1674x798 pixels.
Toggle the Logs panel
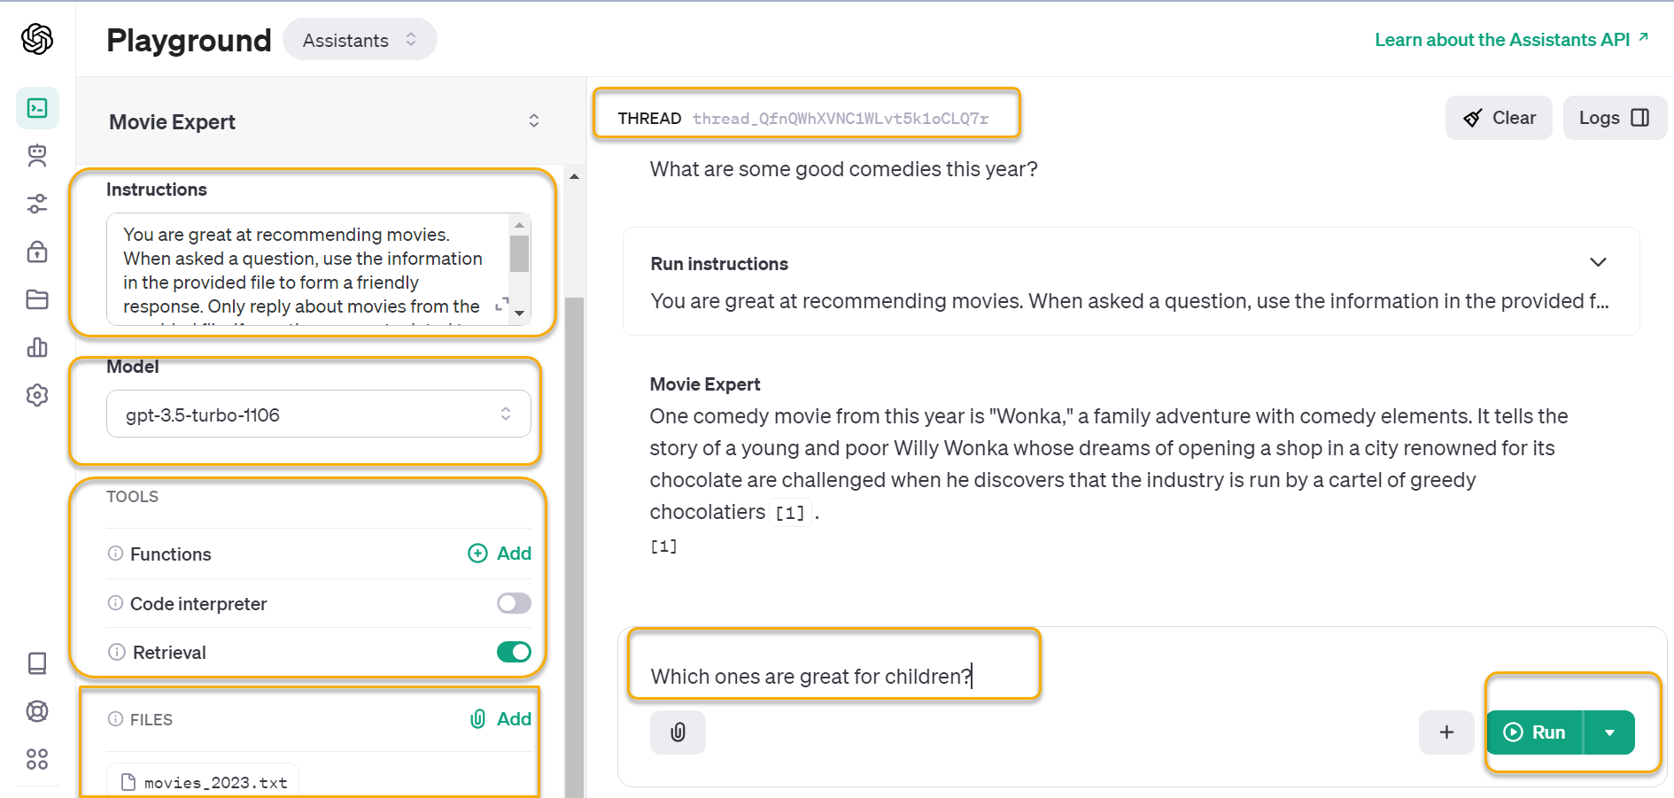(x=1614, y=118)
